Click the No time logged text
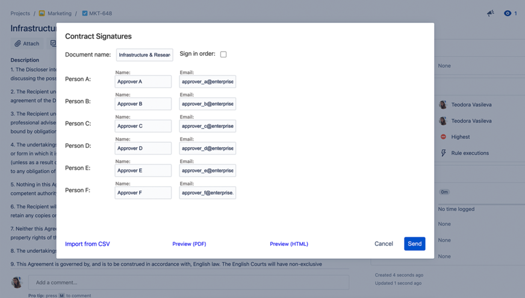Screen dimensions: 525x298 (456, 209)
